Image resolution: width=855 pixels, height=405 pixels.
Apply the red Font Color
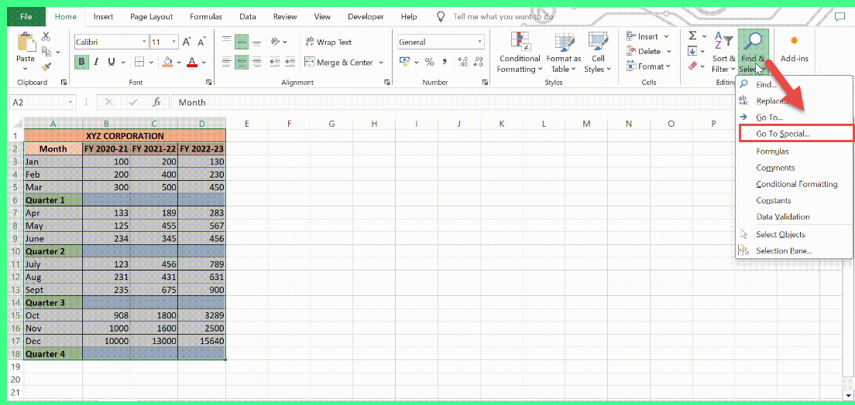(x=192, y=62)
